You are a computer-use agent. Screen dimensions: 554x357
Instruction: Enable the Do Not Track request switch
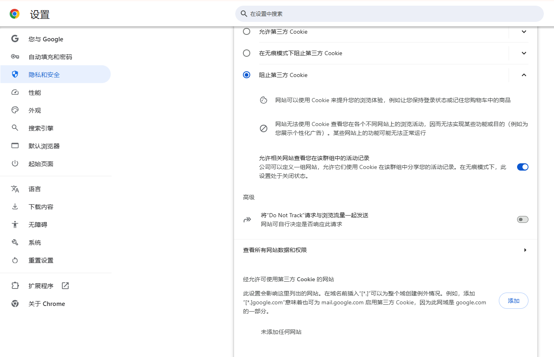pyautogui.click(x=523, y=220)
